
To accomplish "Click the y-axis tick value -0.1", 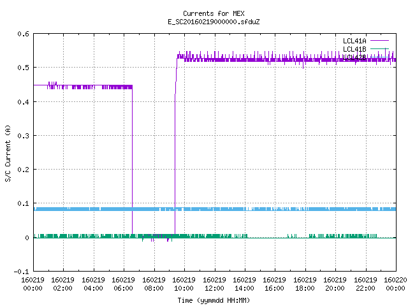I will [21, 272].
